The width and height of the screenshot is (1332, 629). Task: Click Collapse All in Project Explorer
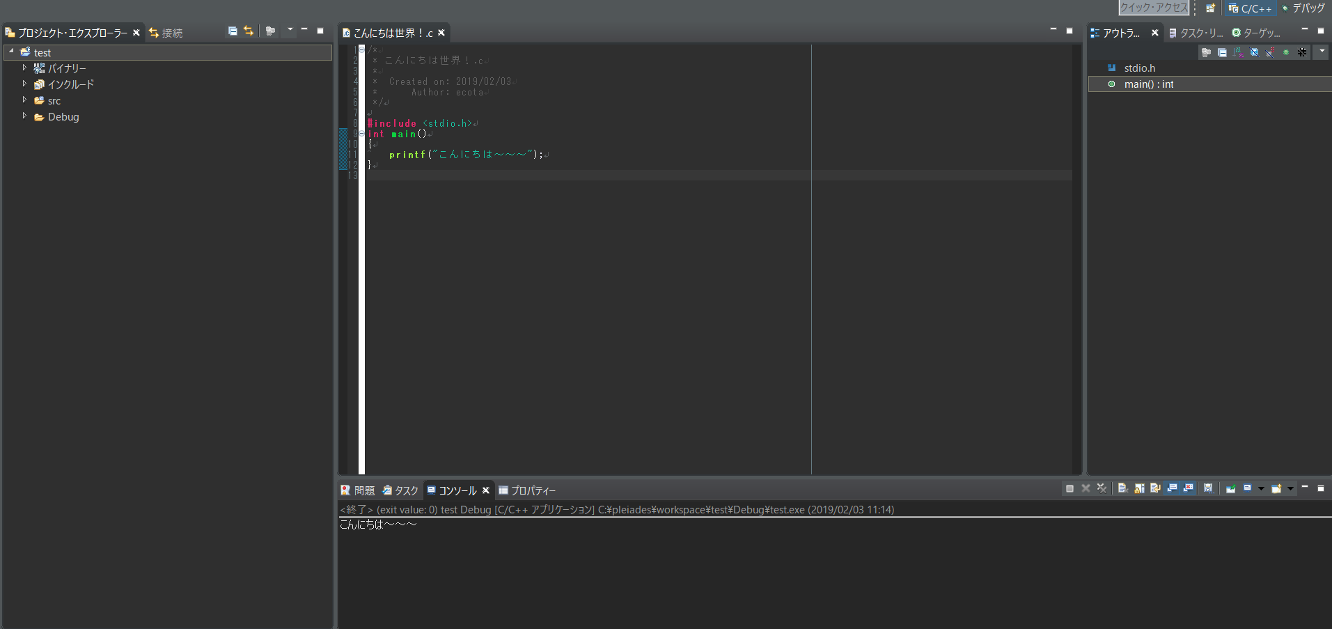point(233,31)
